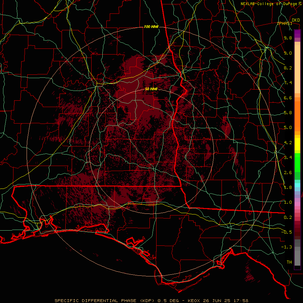Click the 5.0 legend value
Image resolution: width=303 pixels, height=303 pixels.
(x=288, y=128)
